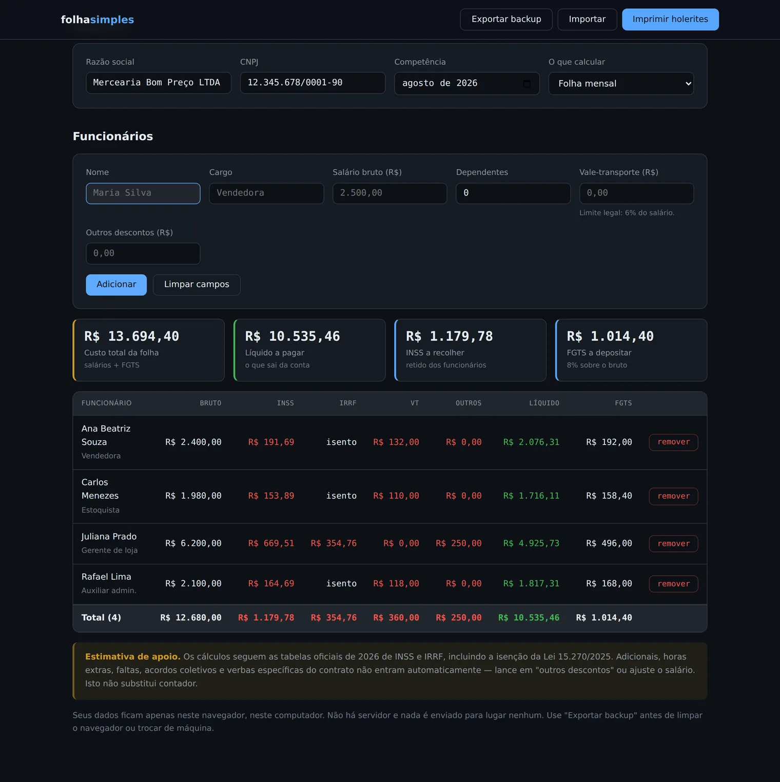
Task: Focus the Salário bruto input
Action: 390,193
